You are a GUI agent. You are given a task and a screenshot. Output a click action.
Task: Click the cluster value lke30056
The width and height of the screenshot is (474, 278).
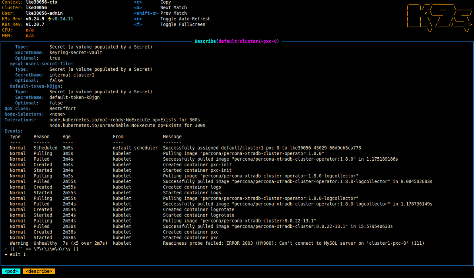coord(36,8)
